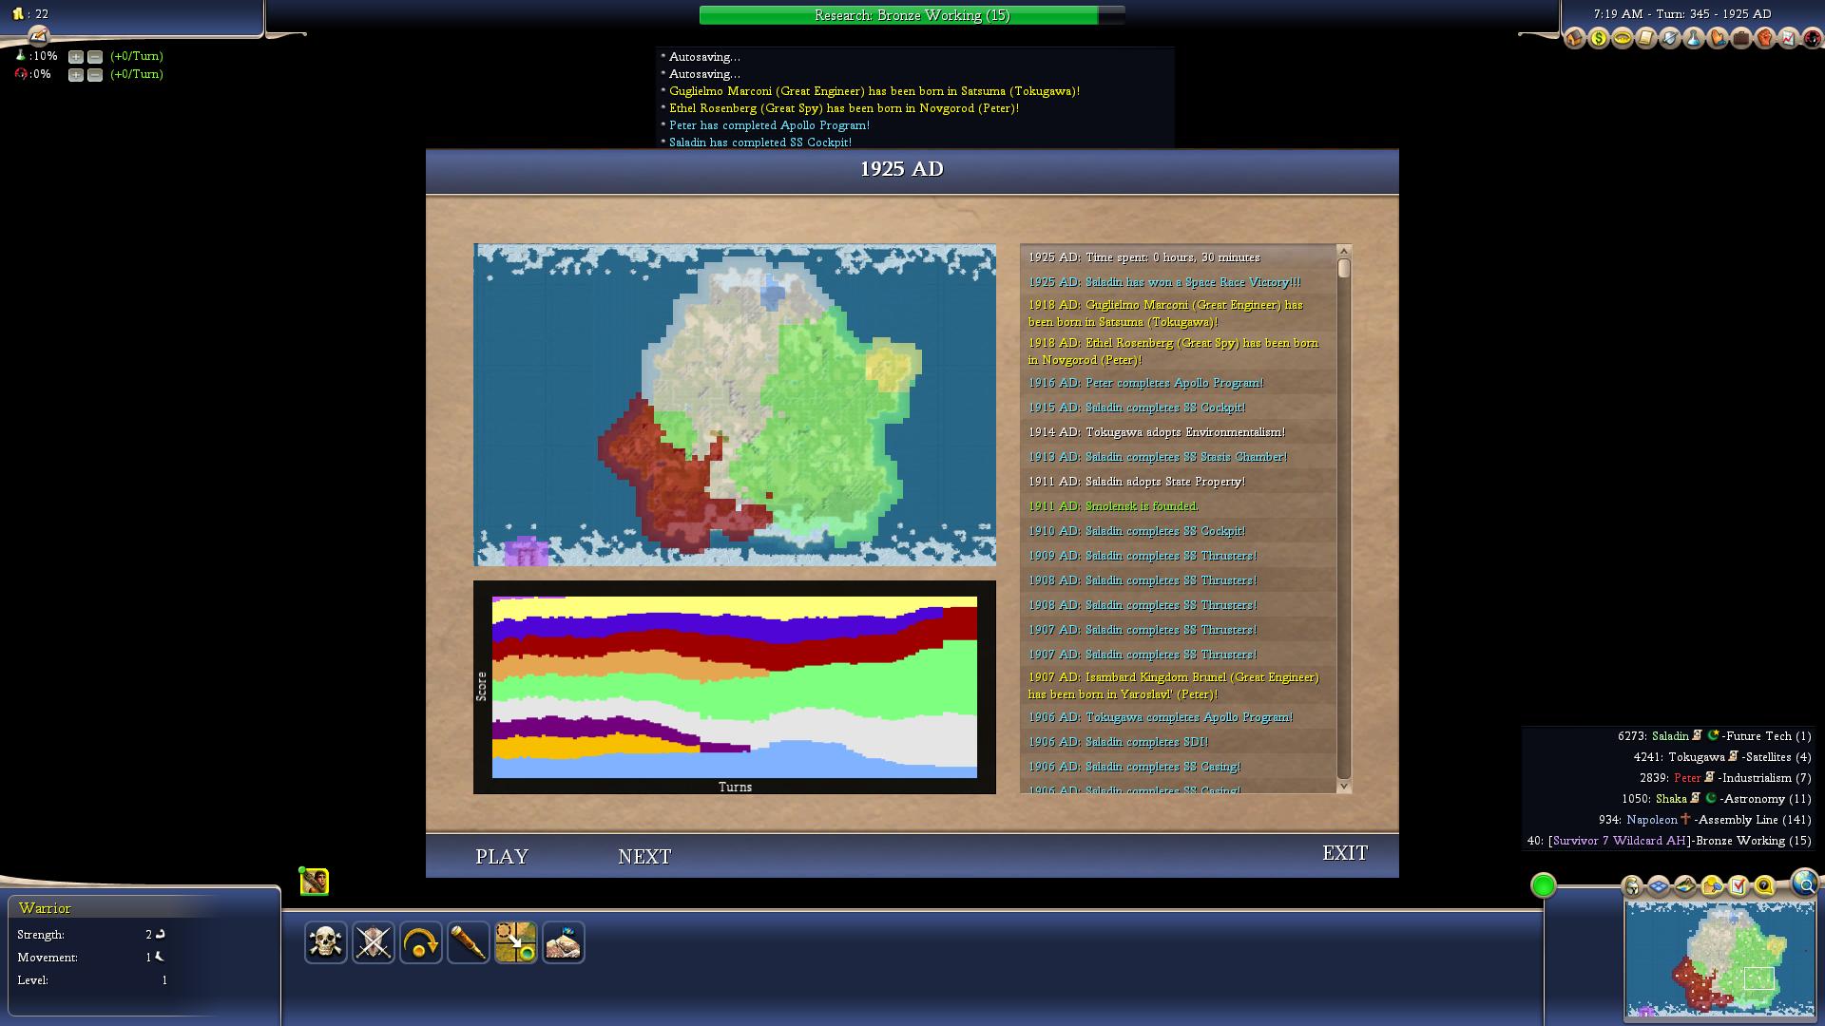
Task: Select Napoleon in the scoreboard
Action: coord(1652,820)
